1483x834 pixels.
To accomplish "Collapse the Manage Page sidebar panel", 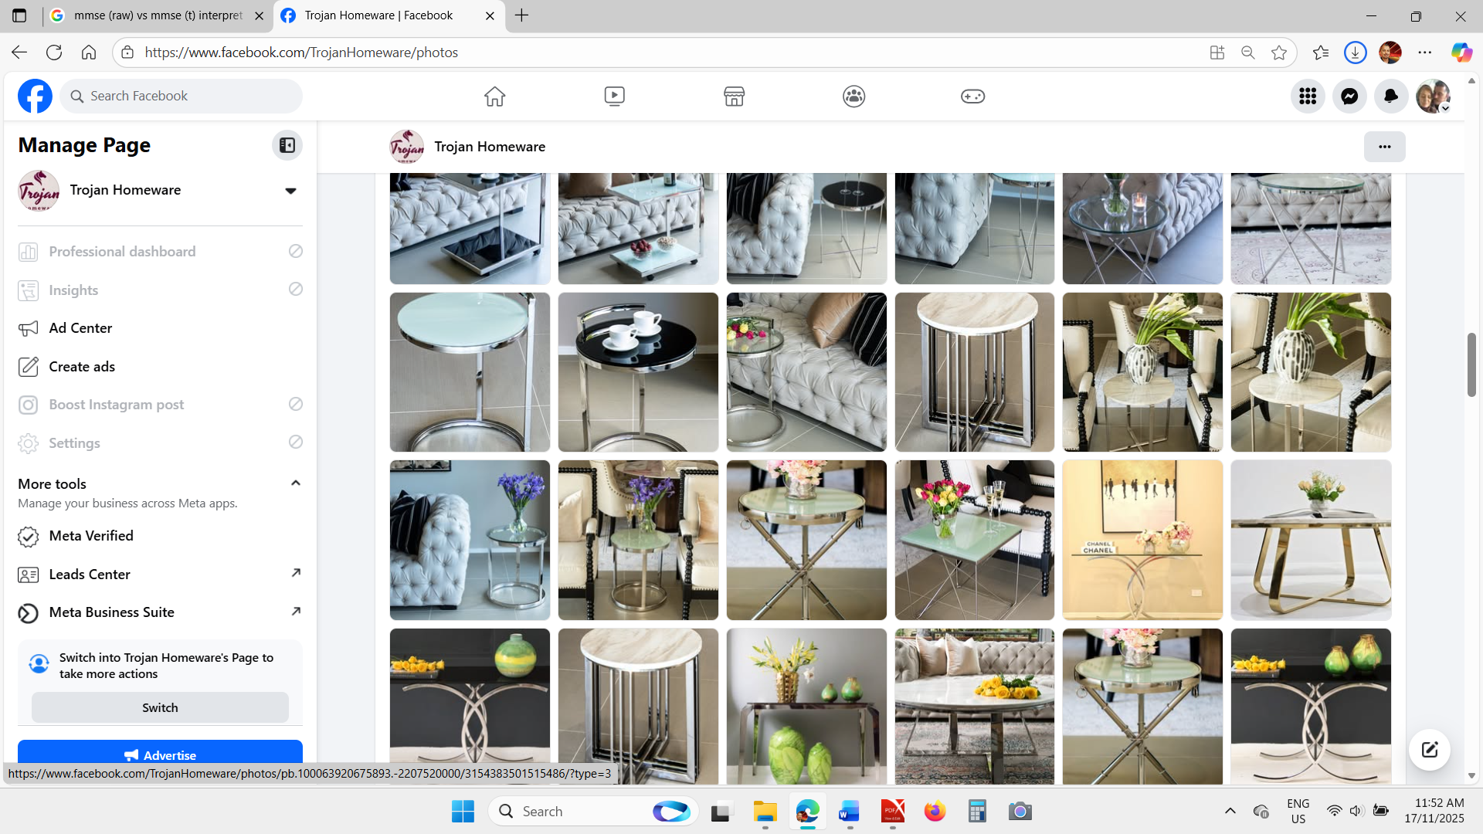I will [x=287, y=145].
